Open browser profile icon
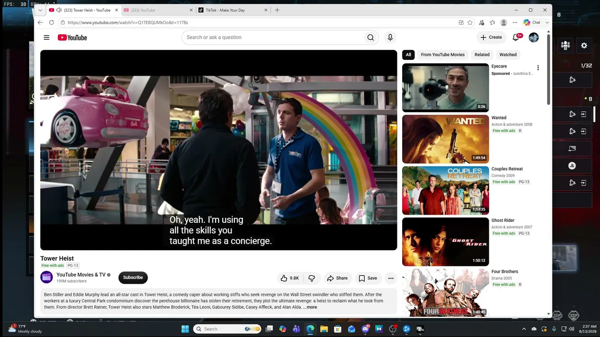 [504, 22]
